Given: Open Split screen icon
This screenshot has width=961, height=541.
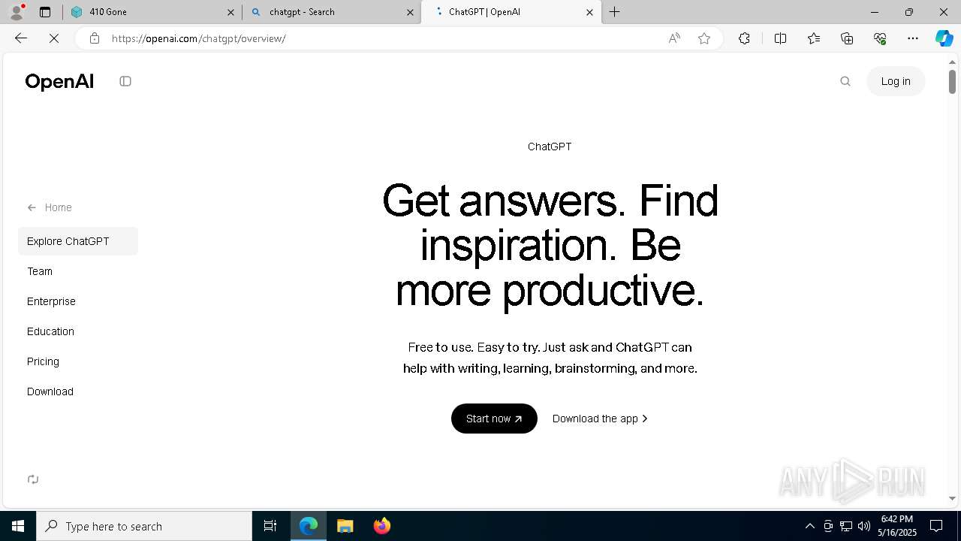Looking at the screenshot, I should tap(780, 38).
